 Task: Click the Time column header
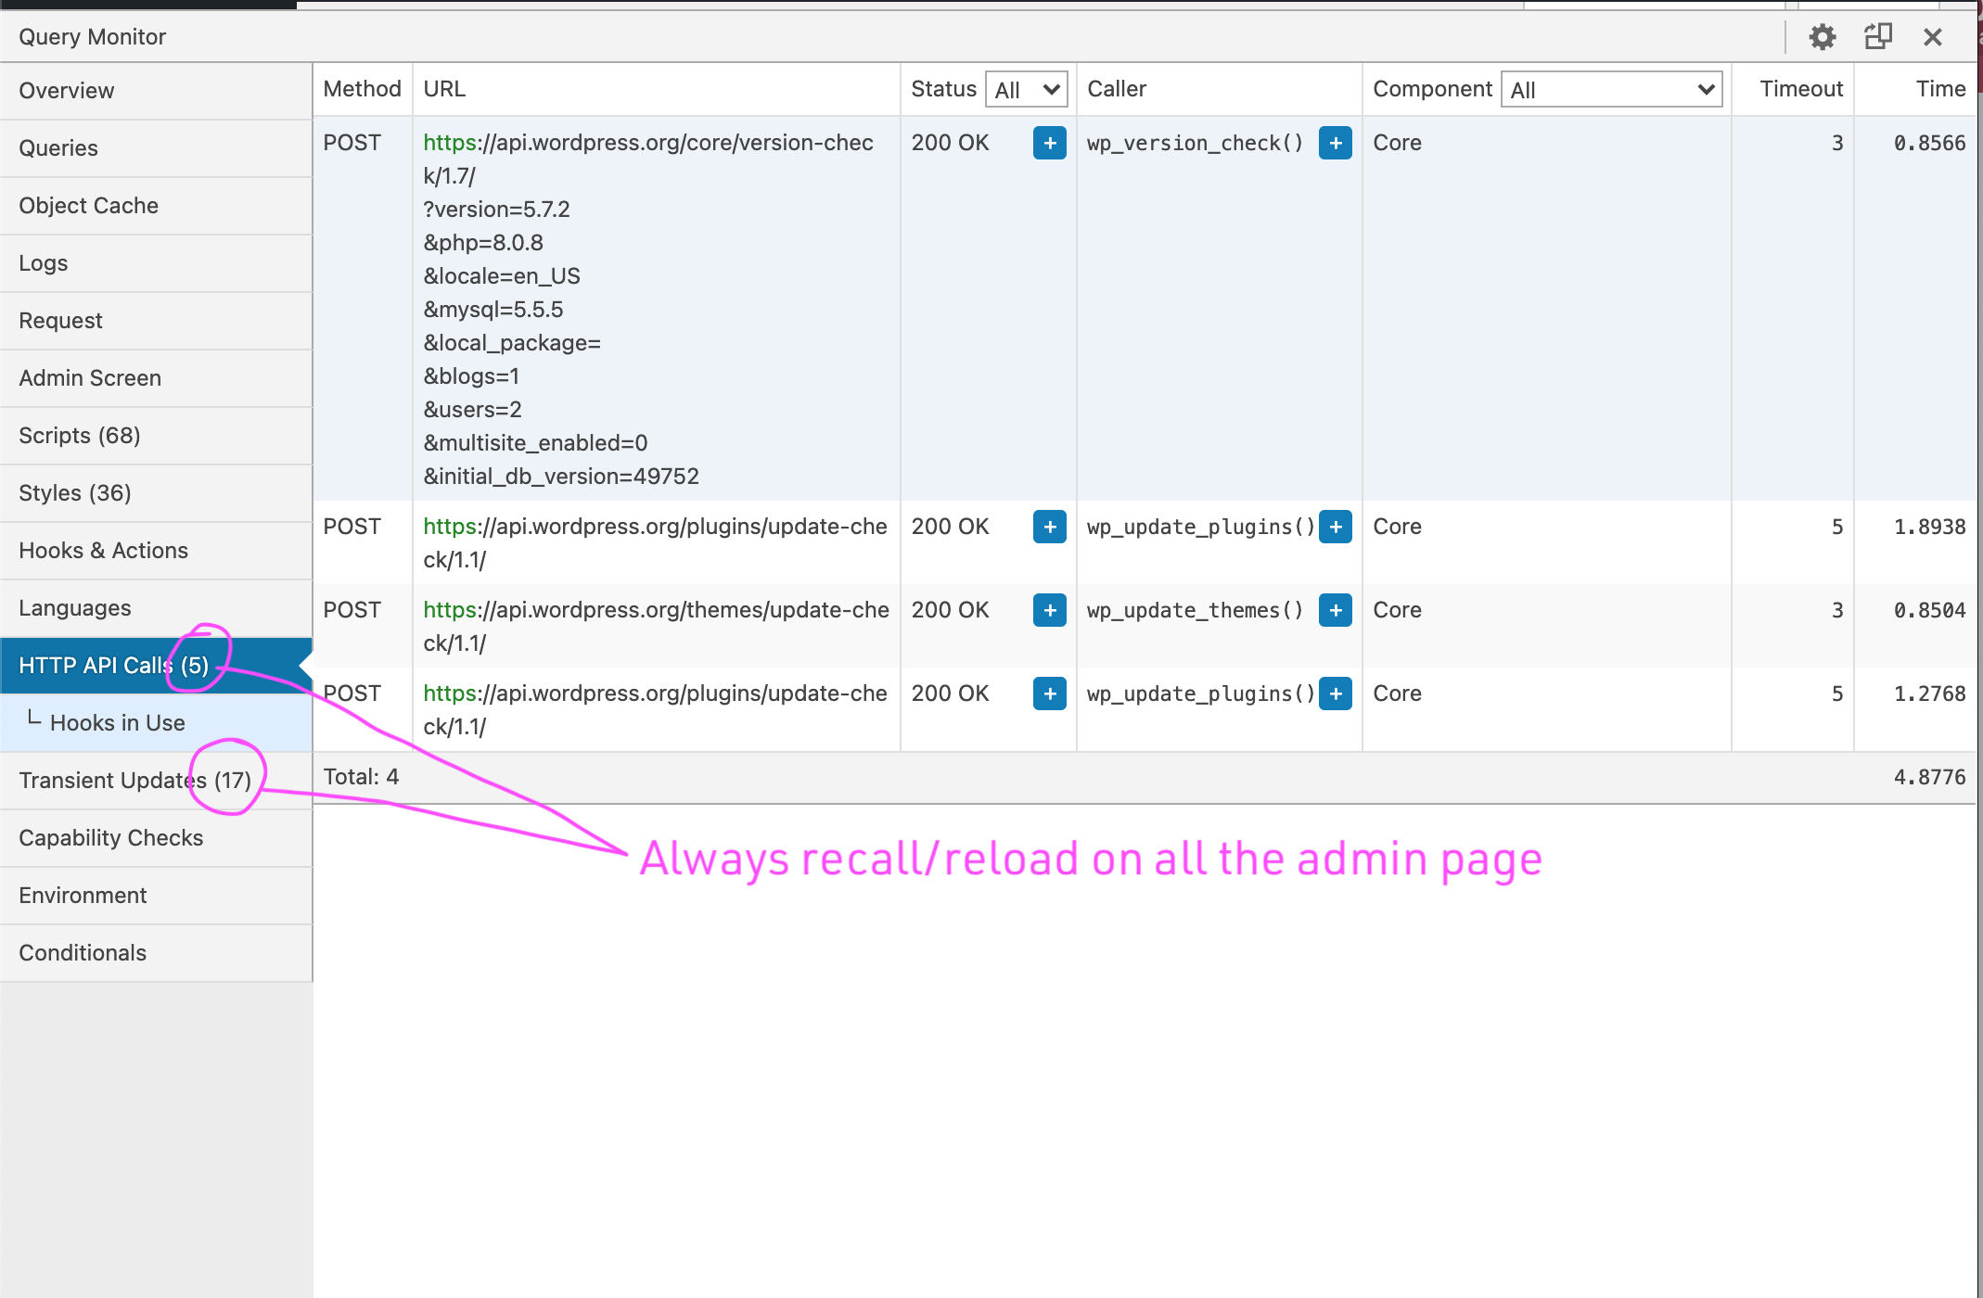(x=1939, y=89)
